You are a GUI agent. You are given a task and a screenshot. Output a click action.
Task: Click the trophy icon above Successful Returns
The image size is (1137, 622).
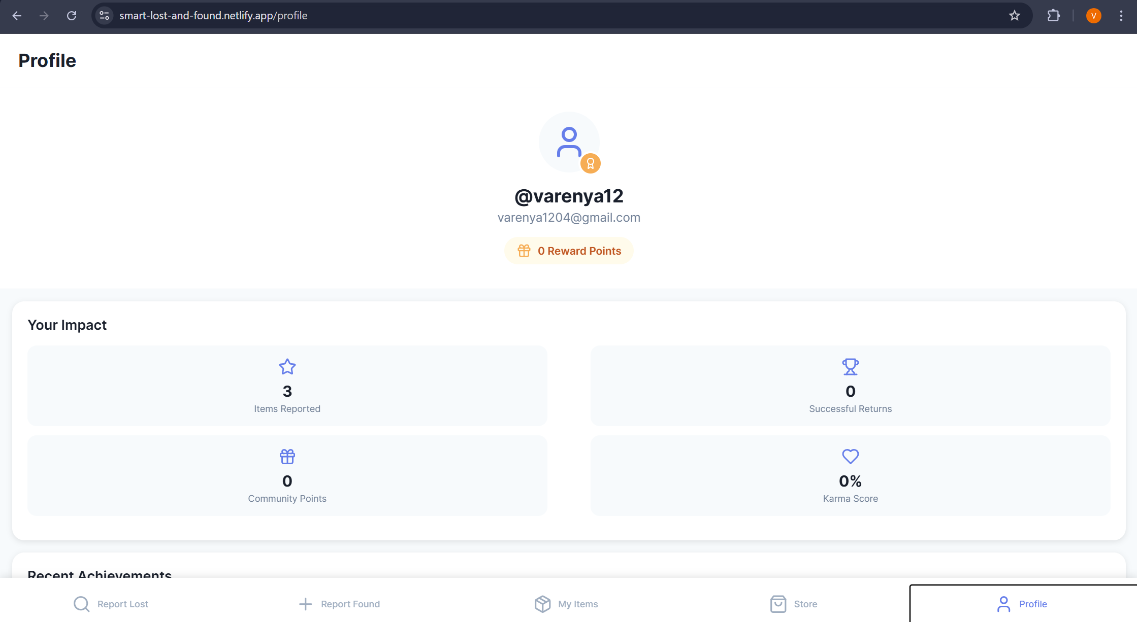point(850,367)
